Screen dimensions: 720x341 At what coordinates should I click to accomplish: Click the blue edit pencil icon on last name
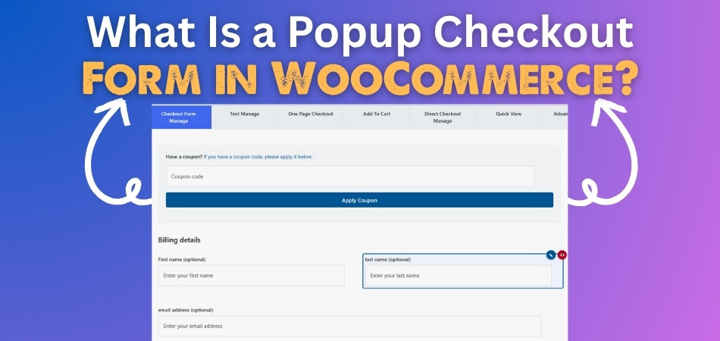coord(551,255)
